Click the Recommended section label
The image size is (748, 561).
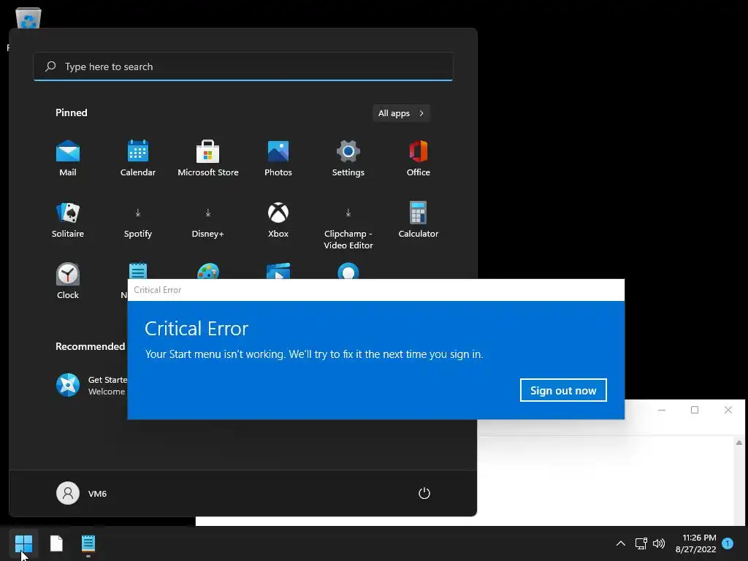pyautogui.click(x=90, y=346)
